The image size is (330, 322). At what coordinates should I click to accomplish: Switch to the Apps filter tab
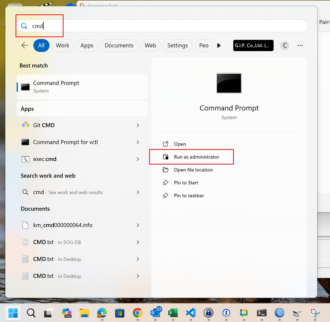click(x=87, y=46)
